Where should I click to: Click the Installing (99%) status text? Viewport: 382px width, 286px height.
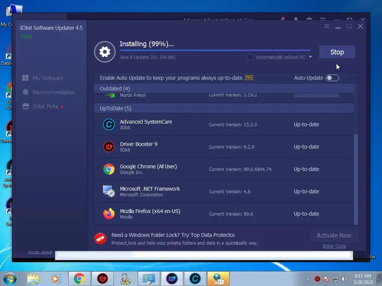tap(147, 44)
